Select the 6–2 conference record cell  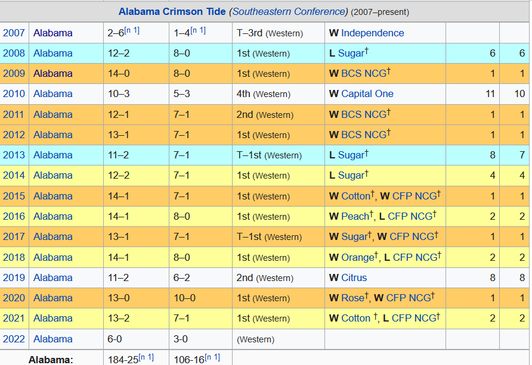(200, 277)
